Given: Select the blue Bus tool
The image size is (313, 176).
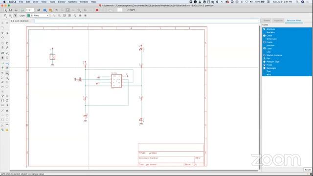Looking at the screenshot, I should pos(7,63).
